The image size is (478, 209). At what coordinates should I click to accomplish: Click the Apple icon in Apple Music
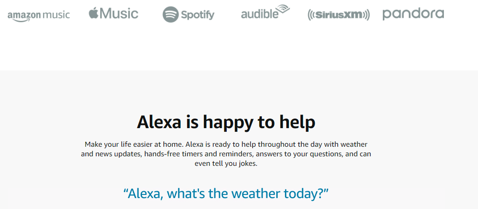[x=93, y=13]
